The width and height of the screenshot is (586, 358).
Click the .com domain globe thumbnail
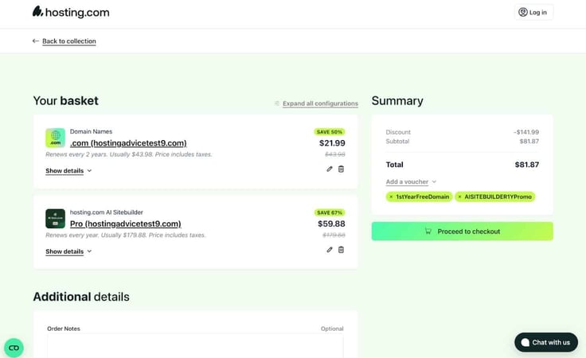coord(55,138)
